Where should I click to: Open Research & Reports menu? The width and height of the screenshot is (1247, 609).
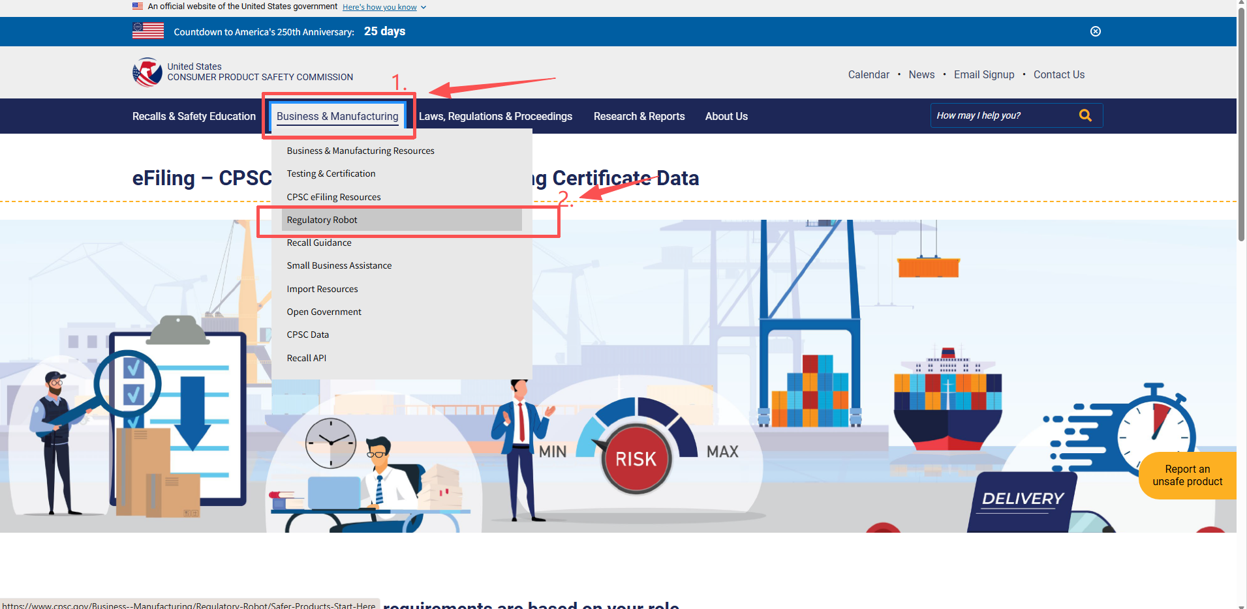point(639,116)
